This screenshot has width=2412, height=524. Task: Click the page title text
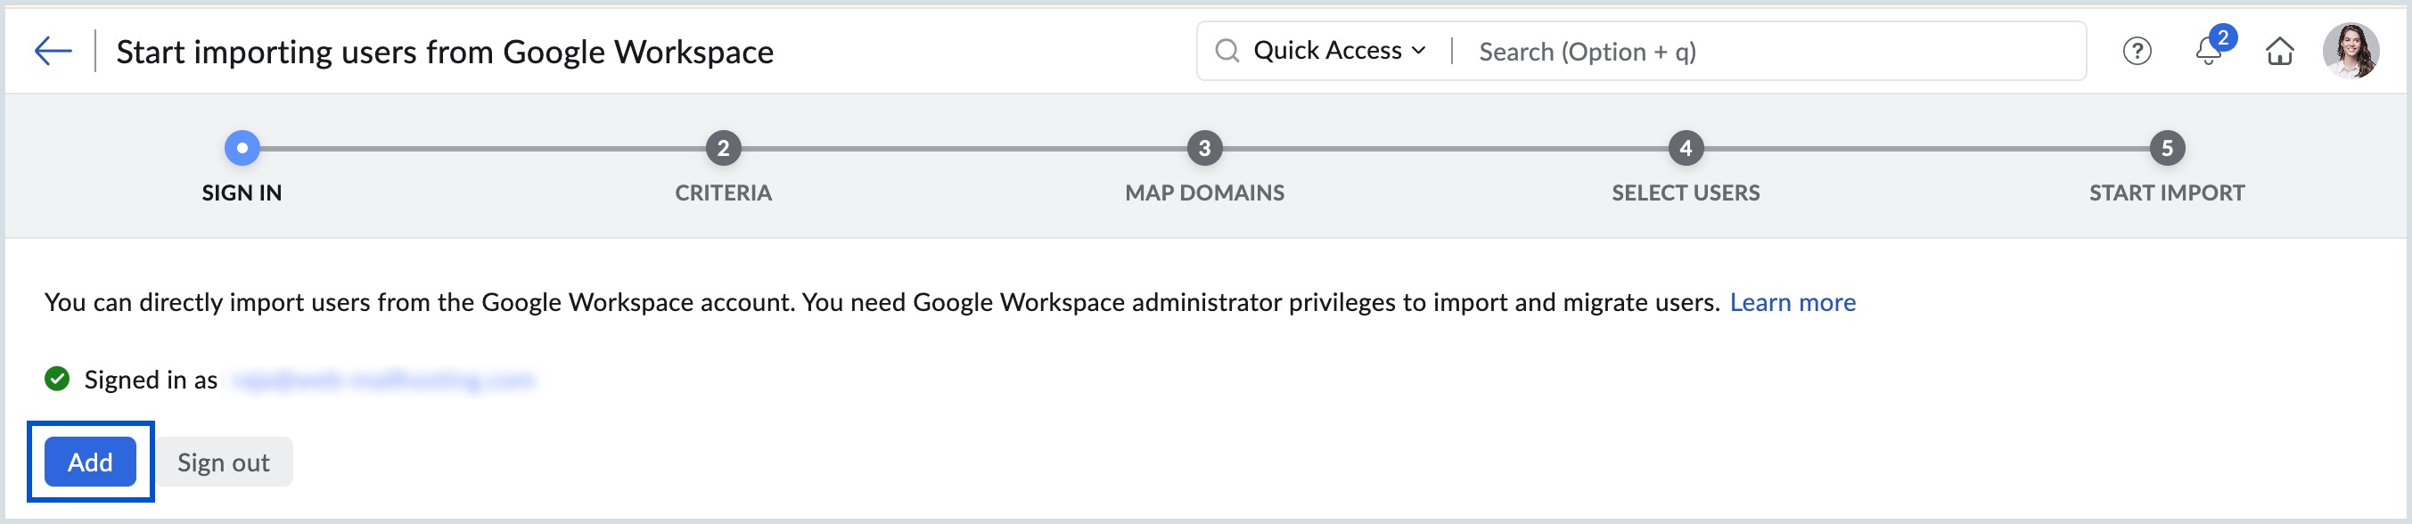click(x=445, y=52)
